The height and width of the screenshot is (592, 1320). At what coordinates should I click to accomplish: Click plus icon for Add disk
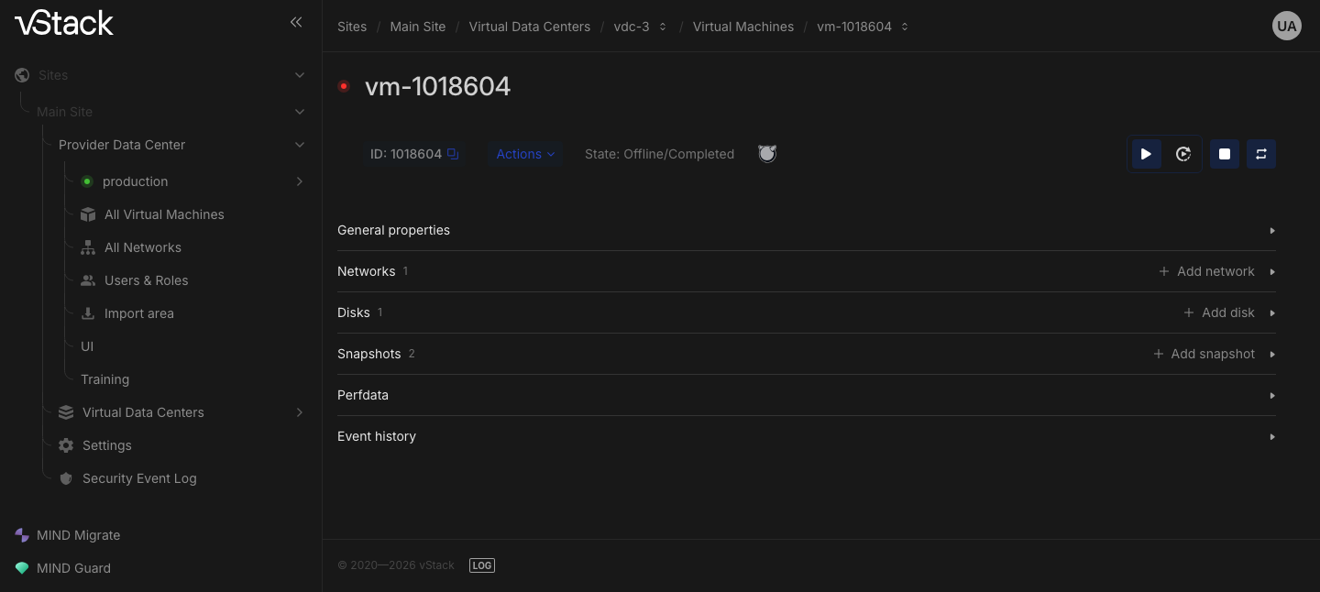click(1189, 312)
